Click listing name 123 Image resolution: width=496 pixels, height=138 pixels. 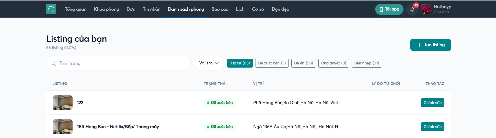click(x=80, y=103)
